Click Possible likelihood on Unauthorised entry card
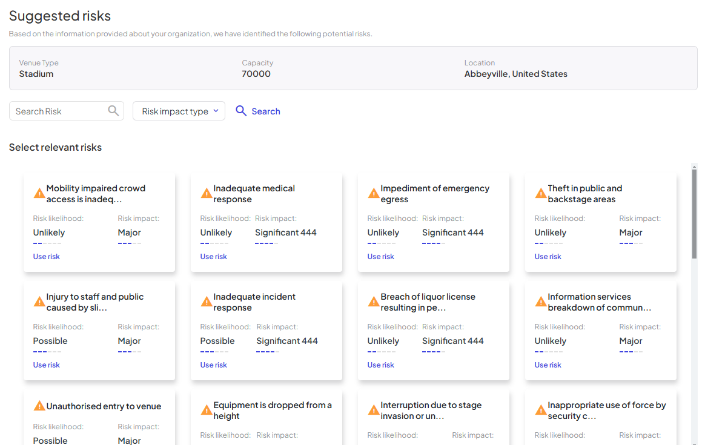Screen dimensions: 705x445 50,440
